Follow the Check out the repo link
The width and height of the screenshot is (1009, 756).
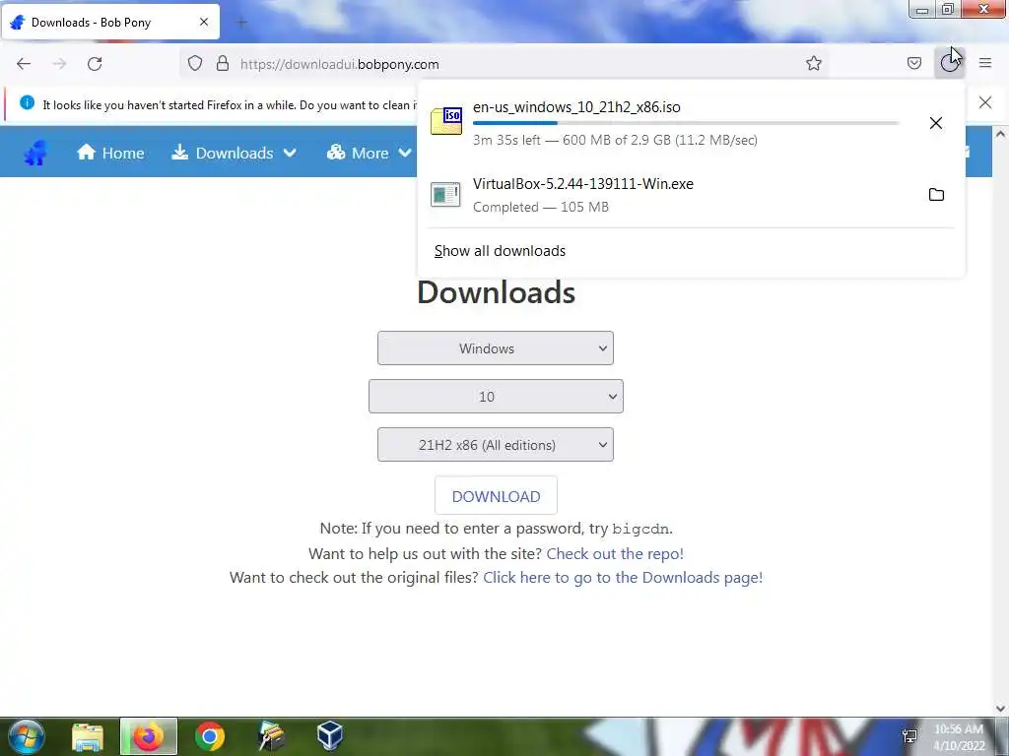pos(615,553)
